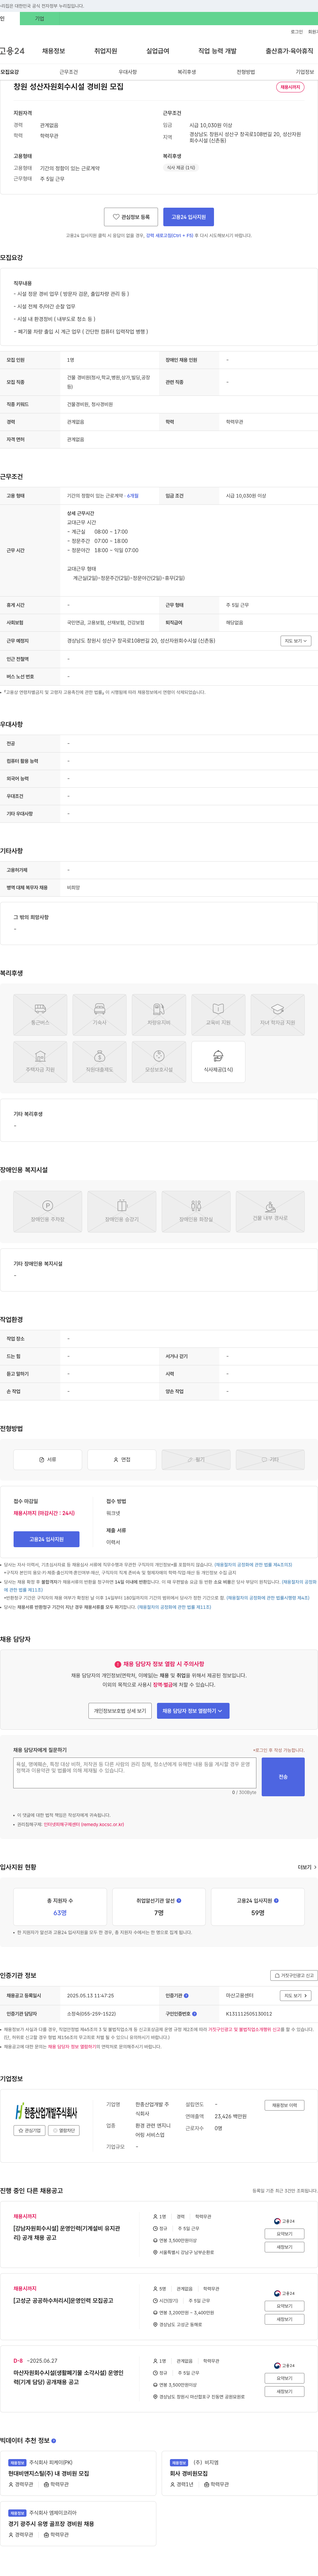Jump to the 전형방법 section tab
The height and width of the screenshot is (2576, 318).
[246, 72]
